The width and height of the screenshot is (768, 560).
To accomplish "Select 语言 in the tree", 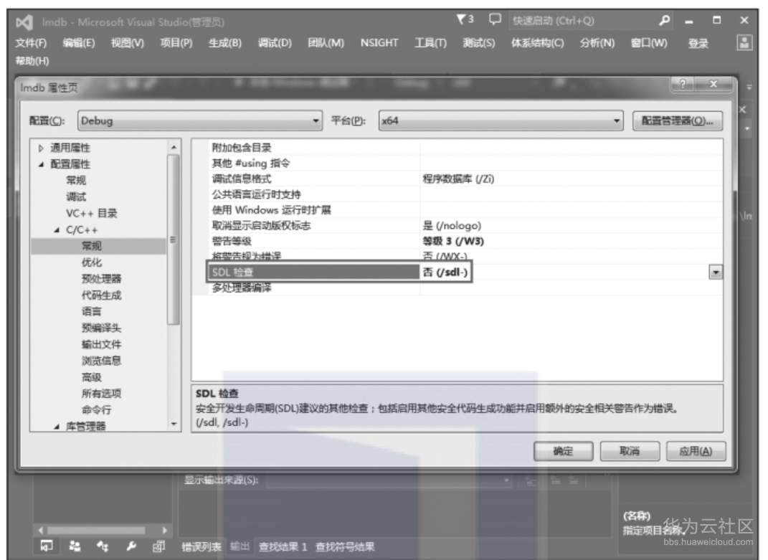I will 92,312.
